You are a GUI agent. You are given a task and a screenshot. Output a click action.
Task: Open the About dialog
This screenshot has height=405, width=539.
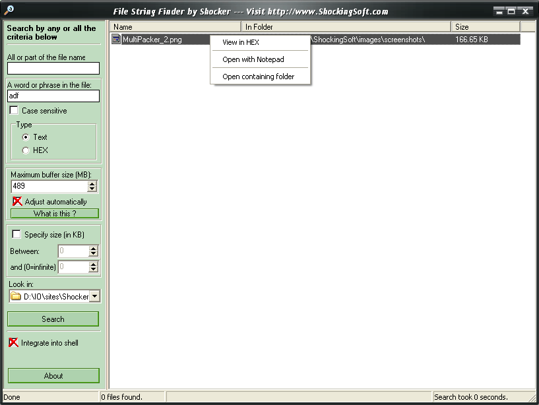pos(53,376)
